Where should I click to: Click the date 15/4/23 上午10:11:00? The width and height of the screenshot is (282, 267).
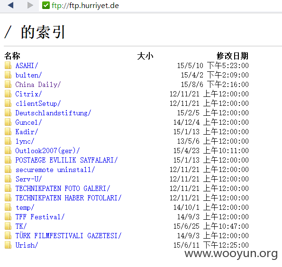(x=211, y=151)
